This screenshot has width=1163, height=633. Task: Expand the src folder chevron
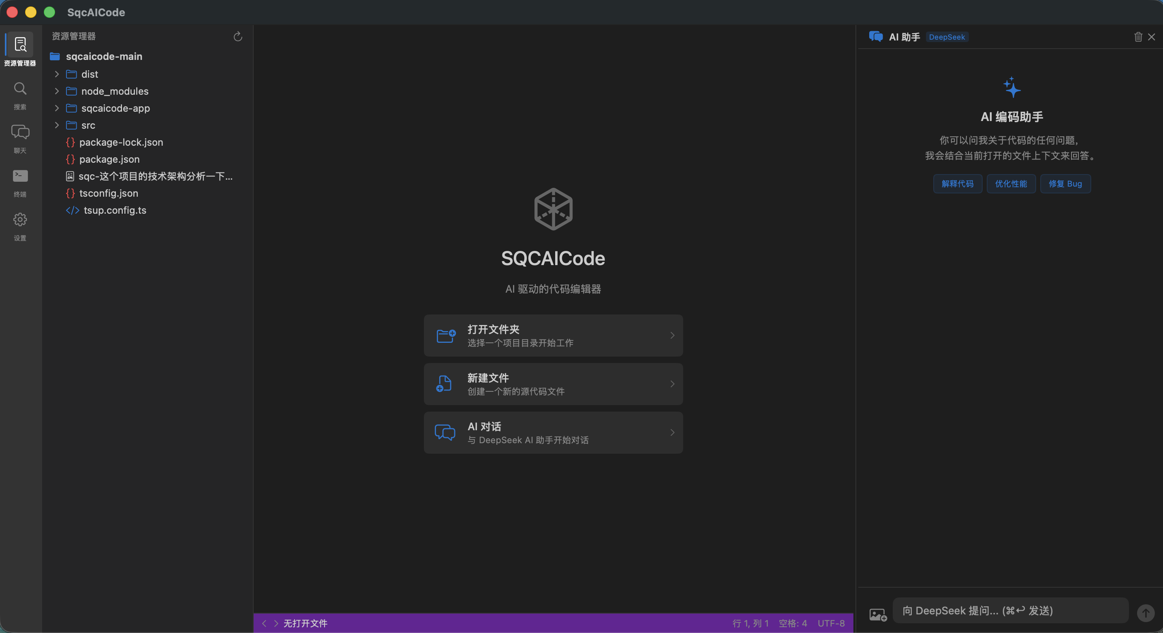57,125
